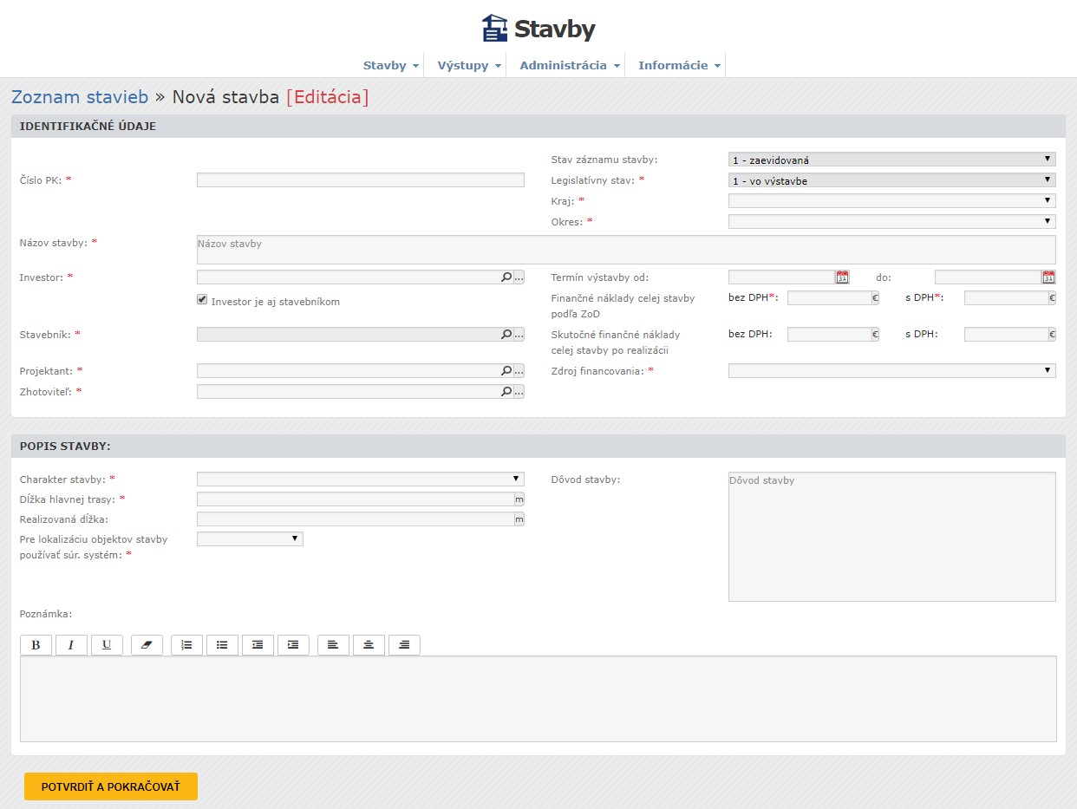Change Legislatívny stav dropdown selection
Screen dimensions: 1077x809
891,180
